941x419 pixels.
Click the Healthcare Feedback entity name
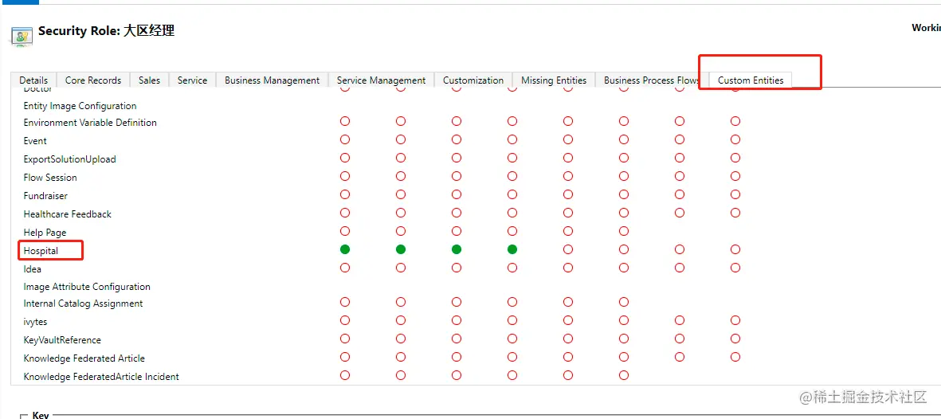coord(67,214)
